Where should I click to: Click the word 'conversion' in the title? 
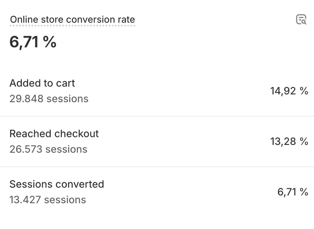[91, 19]
